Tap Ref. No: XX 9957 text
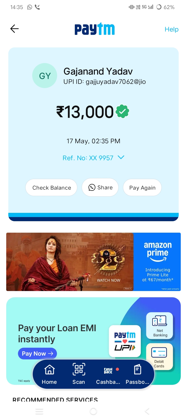 pyautogui.click(x=88, y=158)
